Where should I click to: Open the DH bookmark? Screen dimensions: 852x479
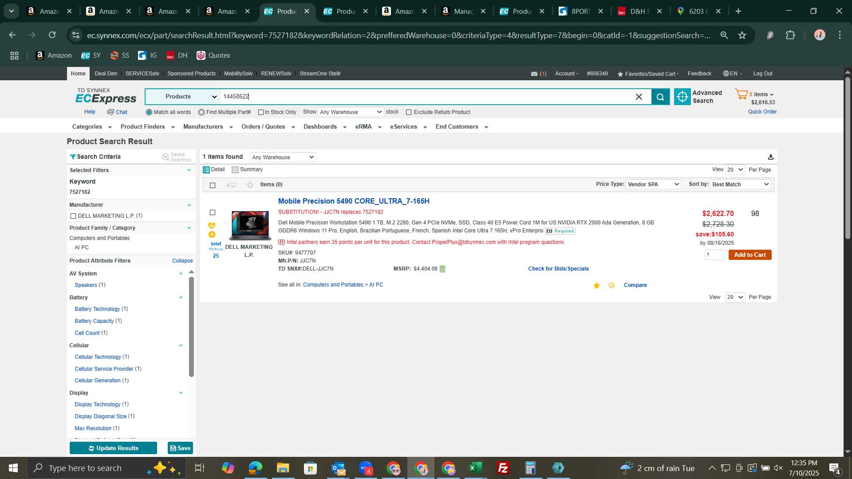(x=177, y=55)
